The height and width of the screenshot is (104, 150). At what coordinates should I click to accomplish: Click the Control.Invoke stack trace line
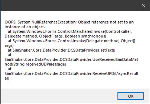click(71, 41)
